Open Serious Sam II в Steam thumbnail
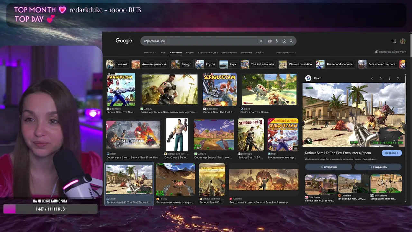 tap(269, 90)
